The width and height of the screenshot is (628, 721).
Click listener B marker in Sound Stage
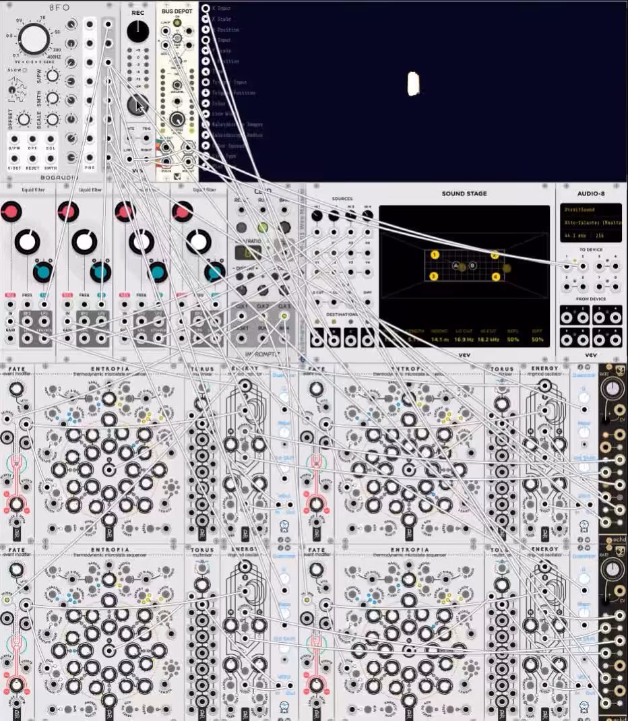coord(472,265)
